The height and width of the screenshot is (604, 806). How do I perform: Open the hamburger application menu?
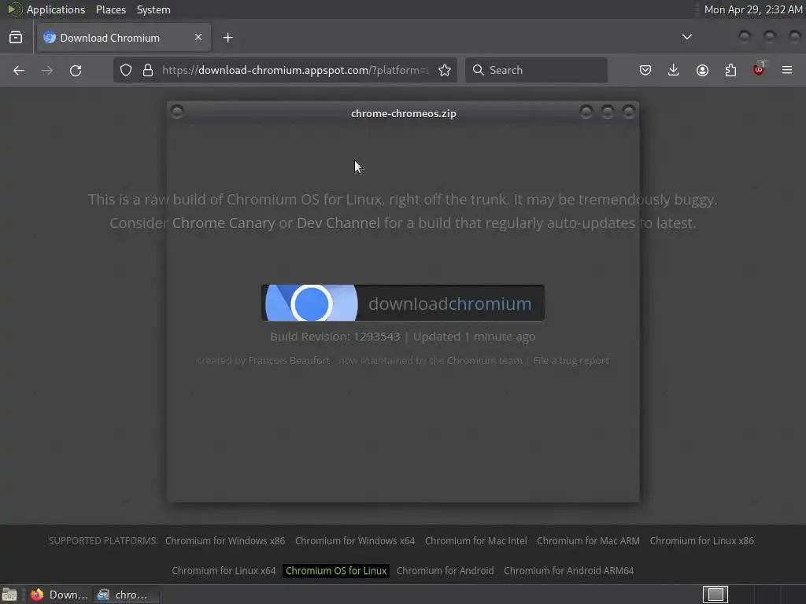tap(787, 70)
